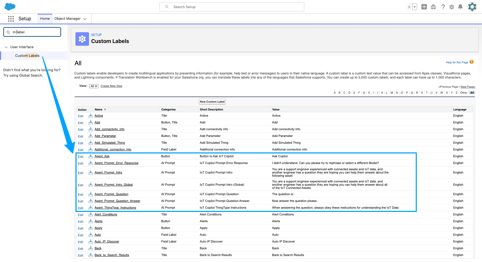Collapse the User Interface section
Viewport: 482px width, 262px height.
(x=6, y=47)
